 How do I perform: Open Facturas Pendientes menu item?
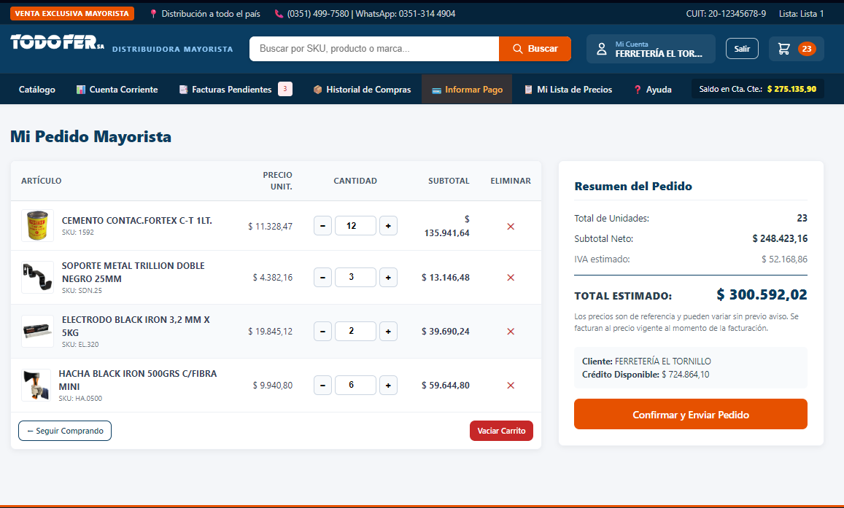pyautogui.click(x=236, y=89)
